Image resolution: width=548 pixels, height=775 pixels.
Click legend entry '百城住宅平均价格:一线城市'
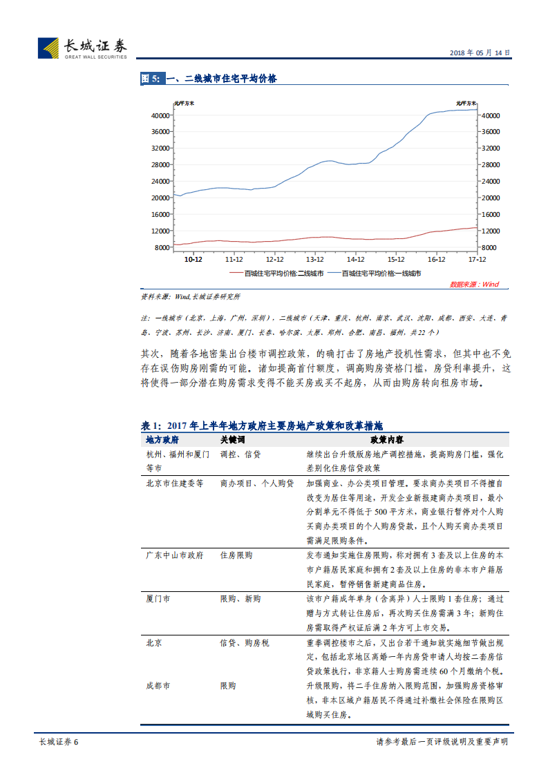[375, 274]
